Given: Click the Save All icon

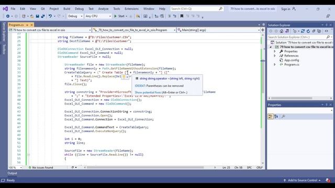Looking at the screenshot, I should pyautogui.click(x=43, y=16).
